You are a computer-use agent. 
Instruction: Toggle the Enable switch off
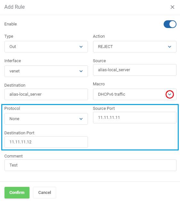coord(170,24)
